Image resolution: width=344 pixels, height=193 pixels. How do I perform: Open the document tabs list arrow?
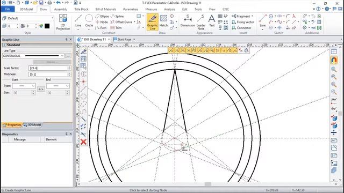pos(341,39)
